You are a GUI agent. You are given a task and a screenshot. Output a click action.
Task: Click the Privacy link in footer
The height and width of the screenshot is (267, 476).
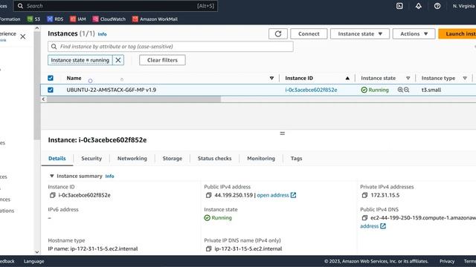pyautogui.click(x=447, y=261)
